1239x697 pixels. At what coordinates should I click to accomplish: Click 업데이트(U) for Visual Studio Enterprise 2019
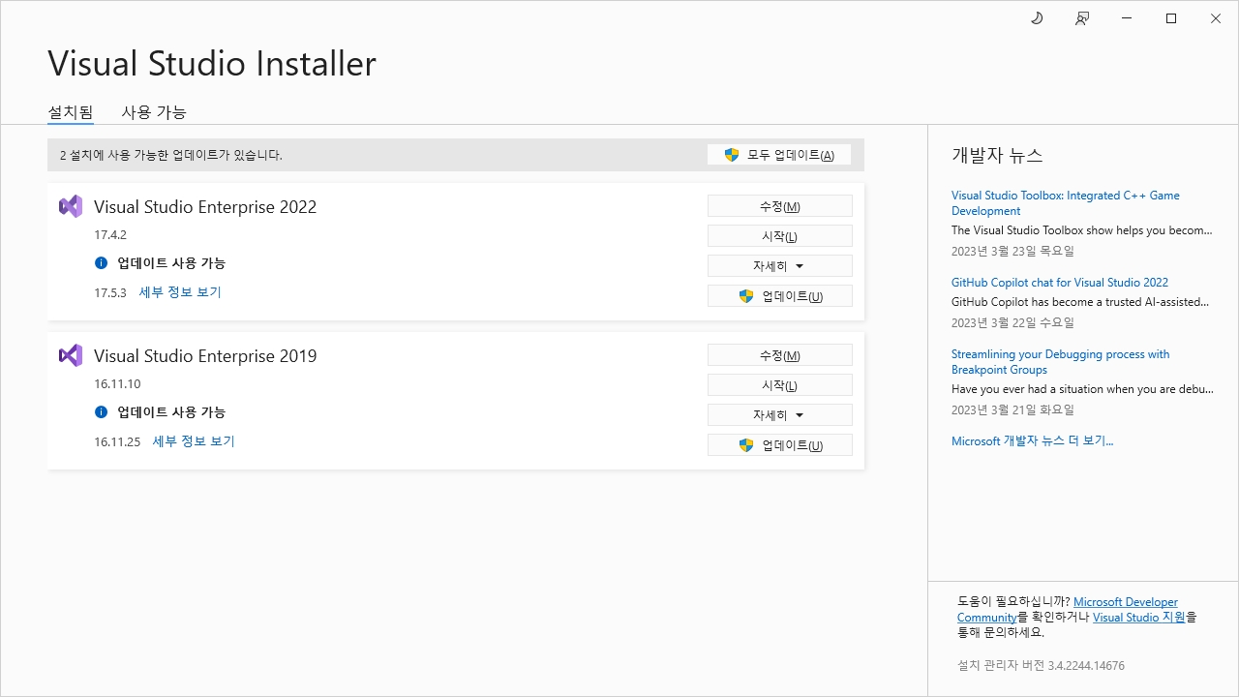tap(780, 445)
